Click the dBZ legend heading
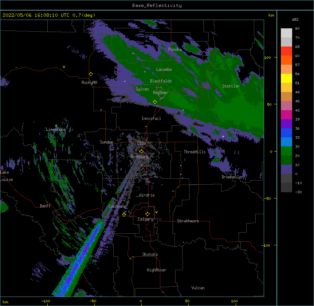 point(295,19)
